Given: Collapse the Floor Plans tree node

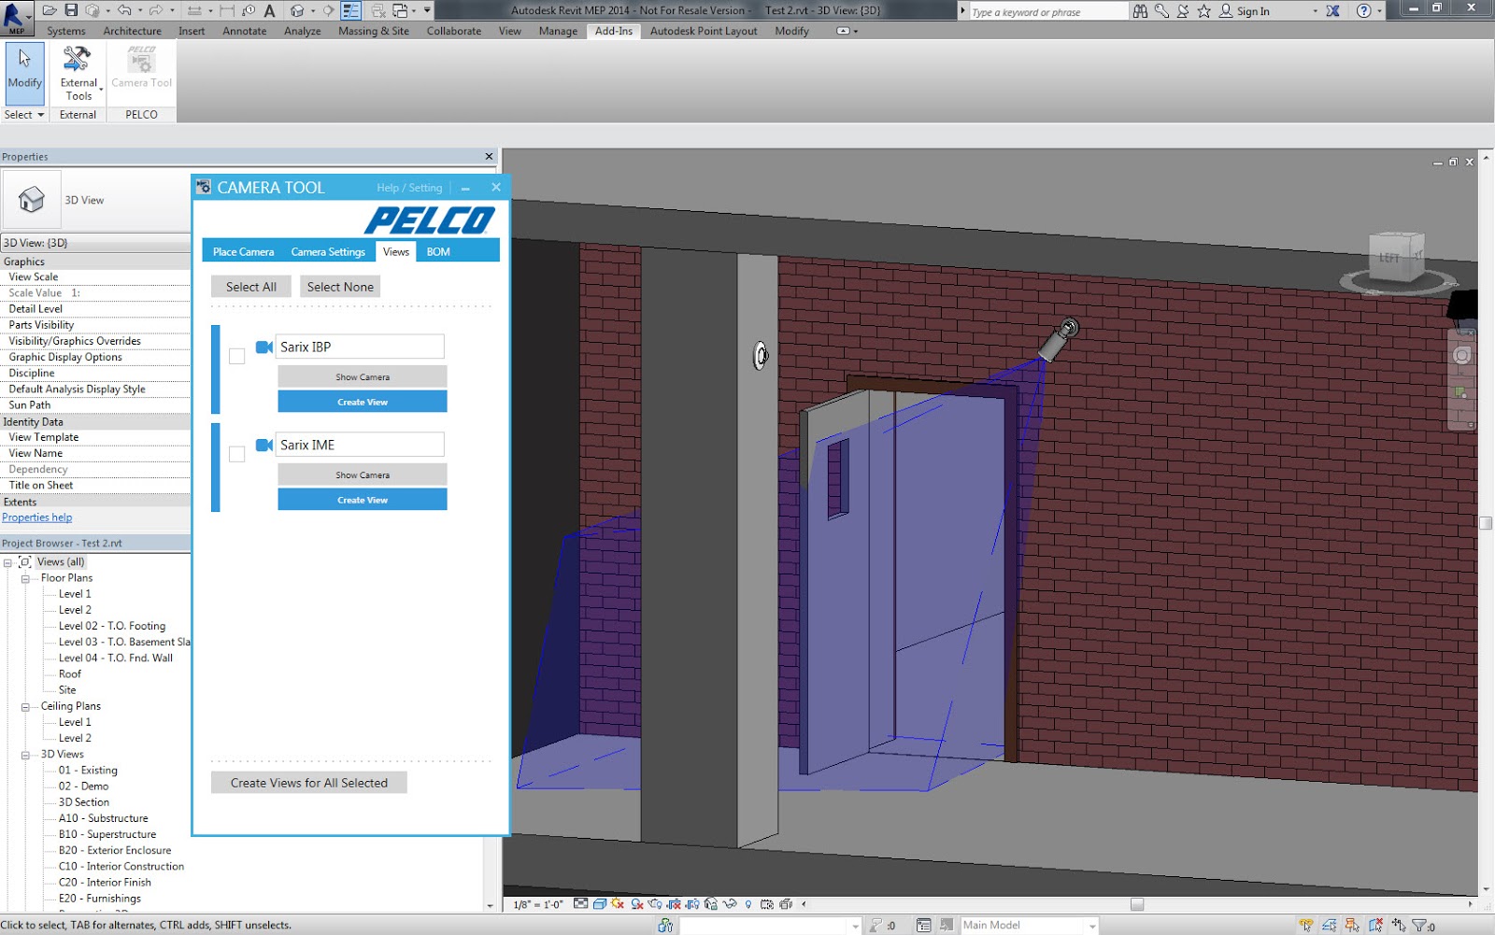Looking at the screenshot, I should tap(23, 577).
